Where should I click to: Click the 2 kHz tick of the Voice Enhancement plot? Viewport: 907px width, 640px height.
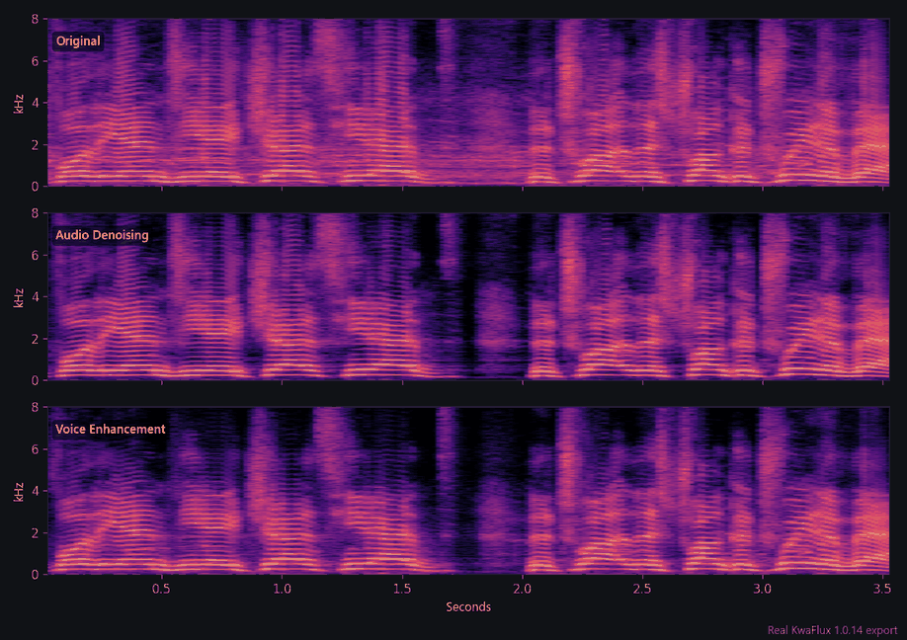pyautogui.click(x=36, y=533)
